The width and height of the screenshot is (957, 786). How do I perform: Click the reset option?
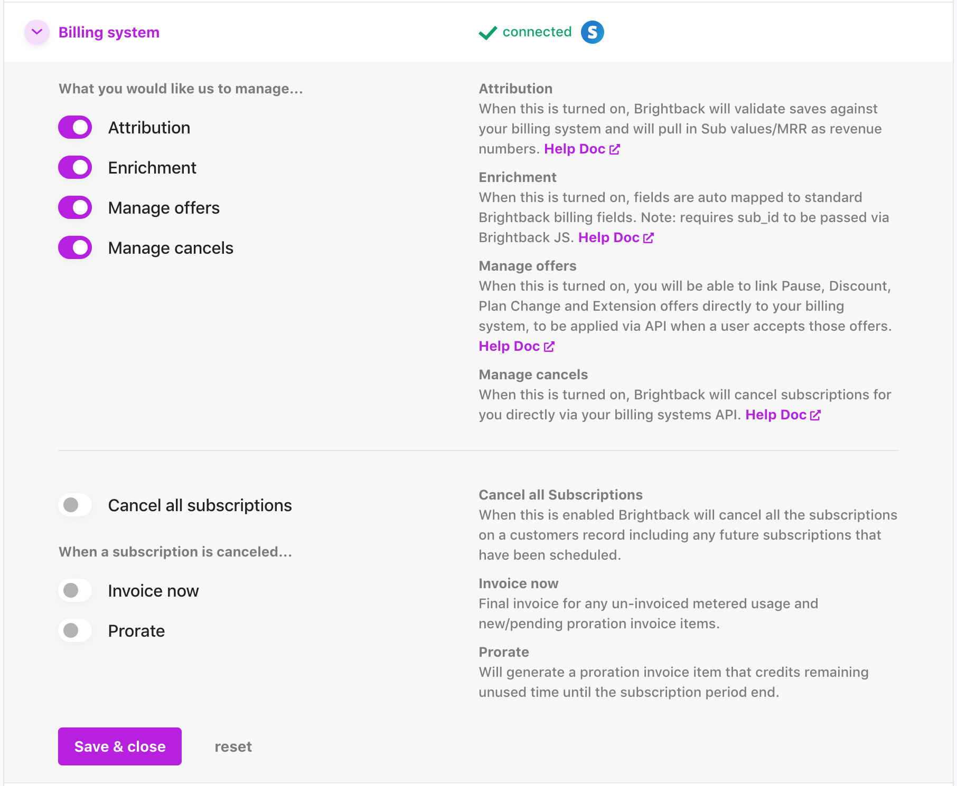pyautogui.click(x=233, y=746)
